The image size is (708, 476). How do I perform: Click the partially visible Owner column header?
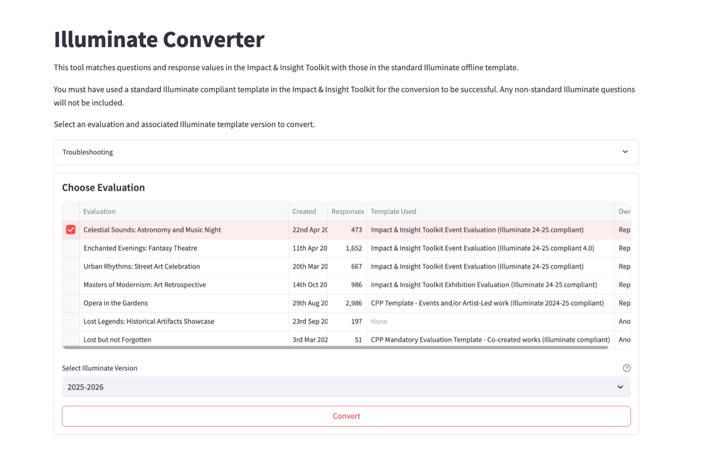(x=623, y=212)
